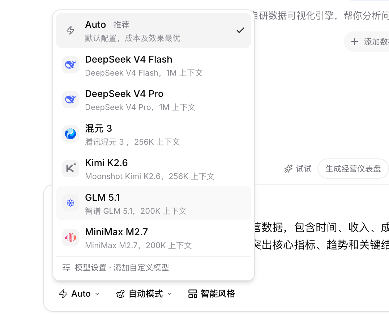Click inside the prompt text input area
The height and width of the screenshot is (314, 389).
coord(321,236)
